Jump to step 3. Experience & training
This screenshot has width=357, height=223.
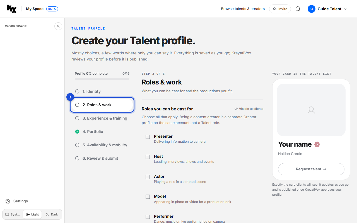click(102, 118)
